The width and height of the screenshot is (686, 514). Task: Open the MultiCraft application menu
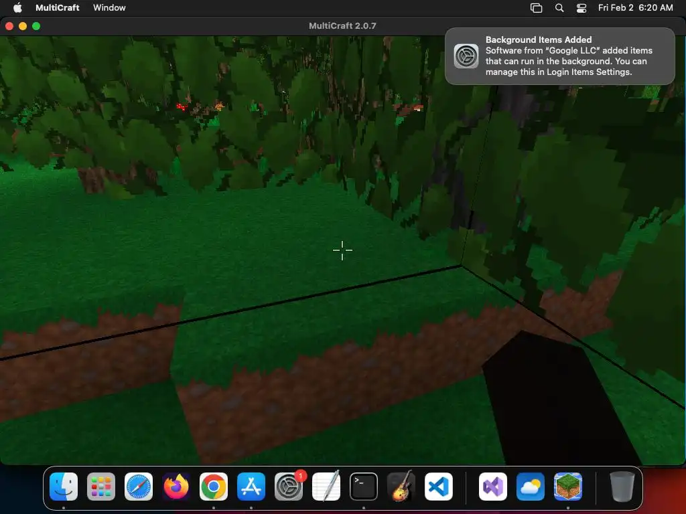pos(58,7)
